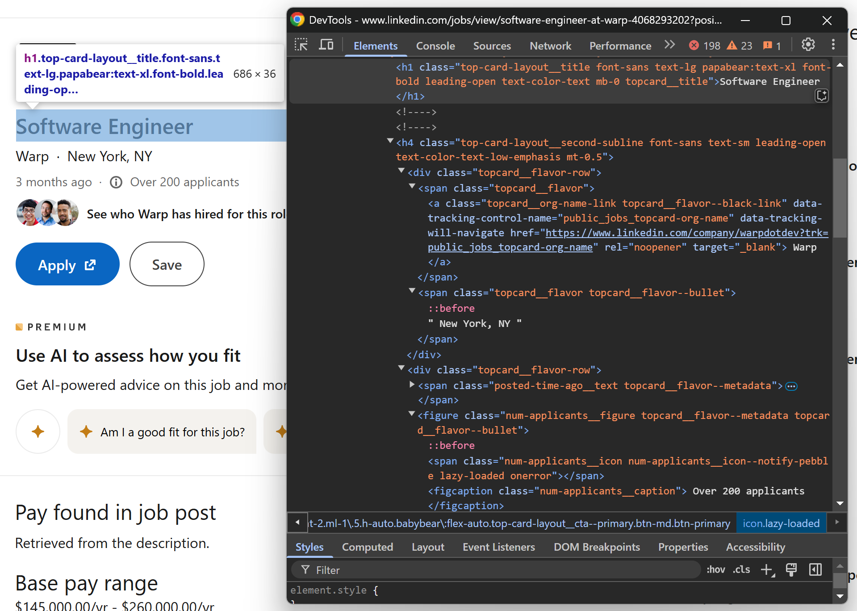Toggle the :hov element state pane
857x611 pixels.
[715, 569]
